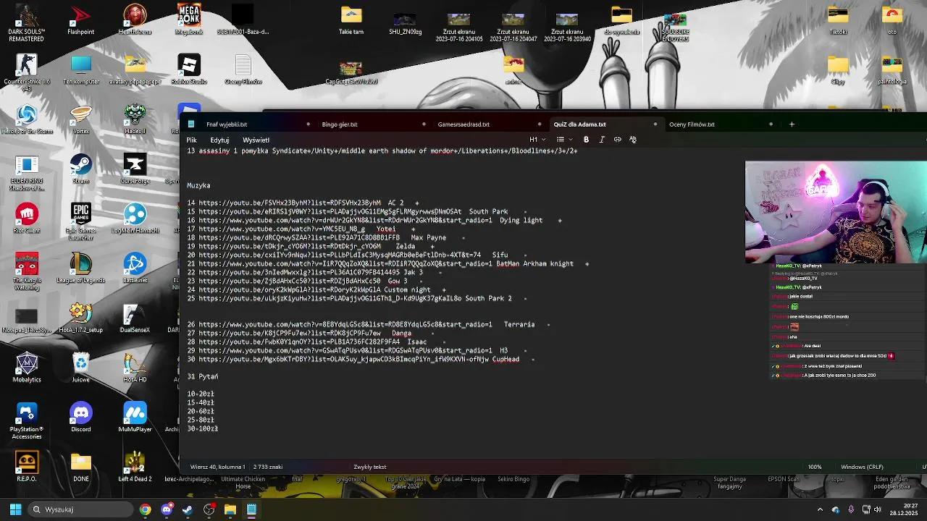Open the LogMeIn Hamachi desktop shortcut
The height and width of the screenshot is (521, 927).
tap(135, 219)
